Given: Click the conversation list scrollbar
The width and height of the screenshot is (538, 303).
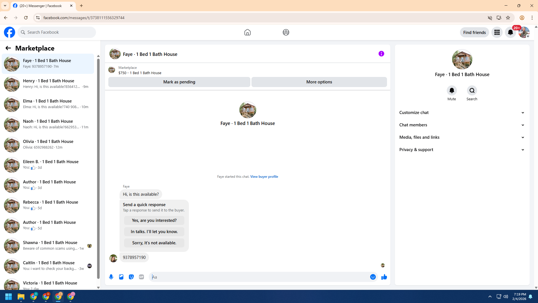Looking at the screenshot, I should (98, 168).
